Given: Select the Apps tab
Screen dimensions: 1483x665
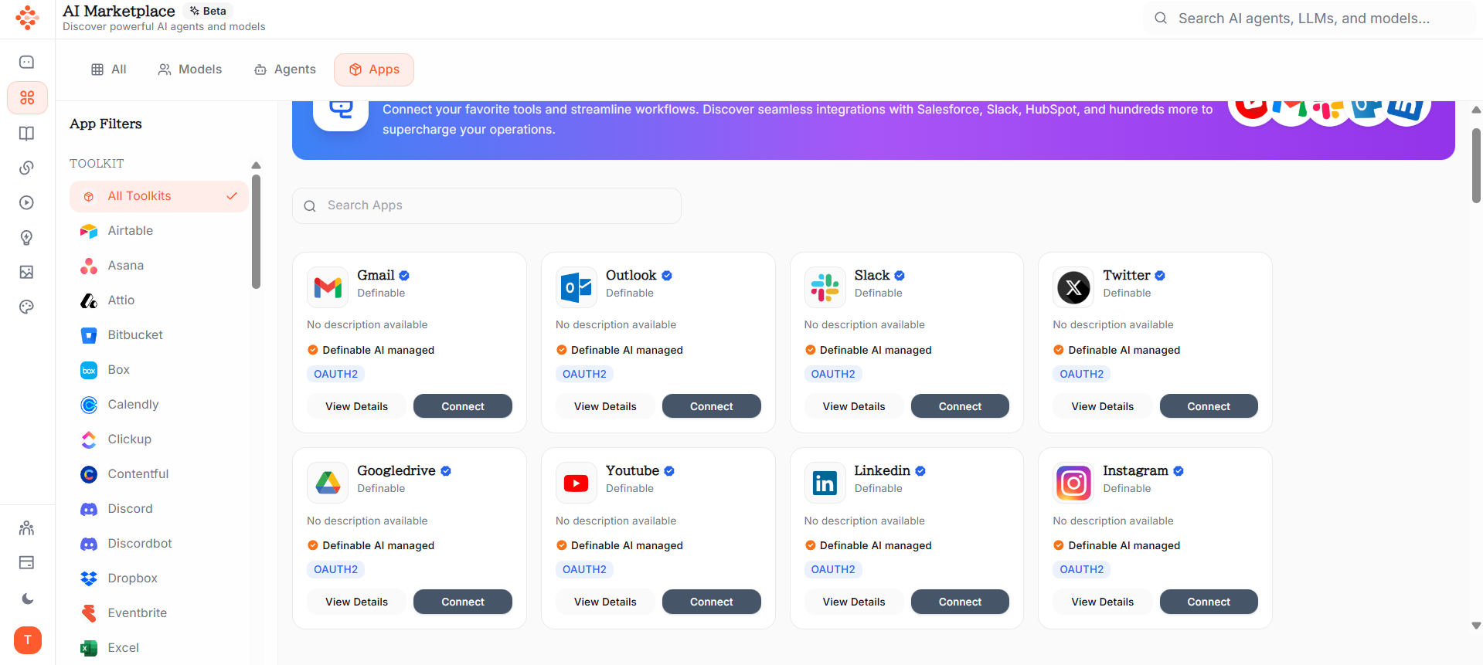Looking at the screenshot, I should click(374, 70).
